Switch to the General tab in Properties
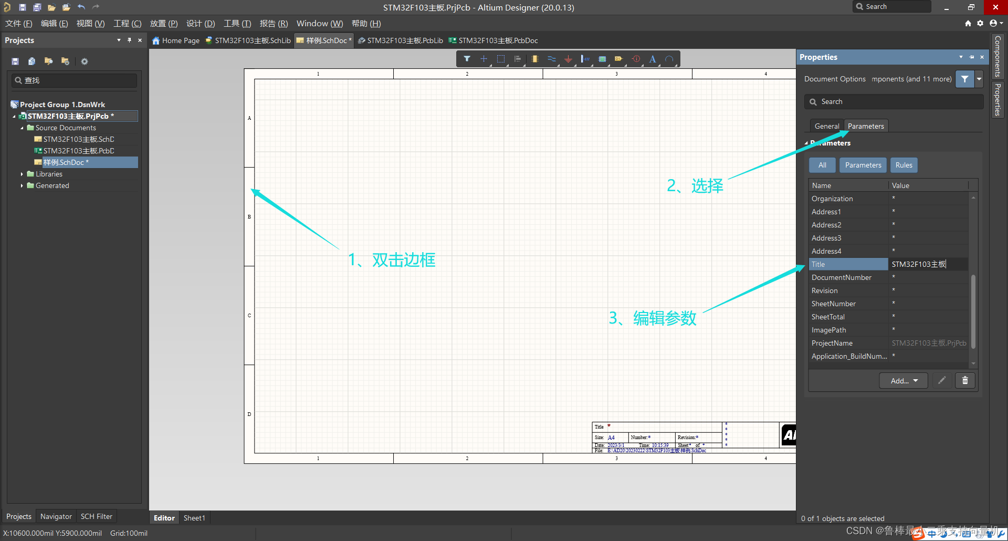 coord(827,126)
